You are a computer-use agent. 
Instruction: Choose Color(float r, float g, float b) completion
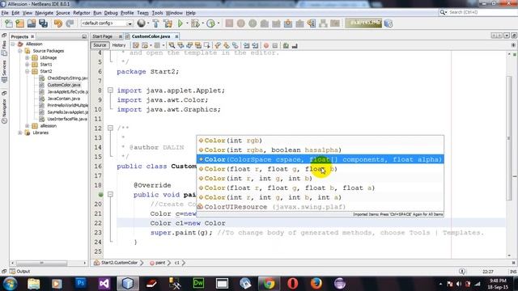click(320, 169)
